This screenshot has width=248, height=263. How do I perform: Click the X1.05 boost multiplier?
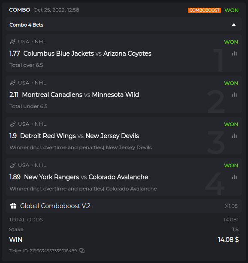click(x=231, y=206)
